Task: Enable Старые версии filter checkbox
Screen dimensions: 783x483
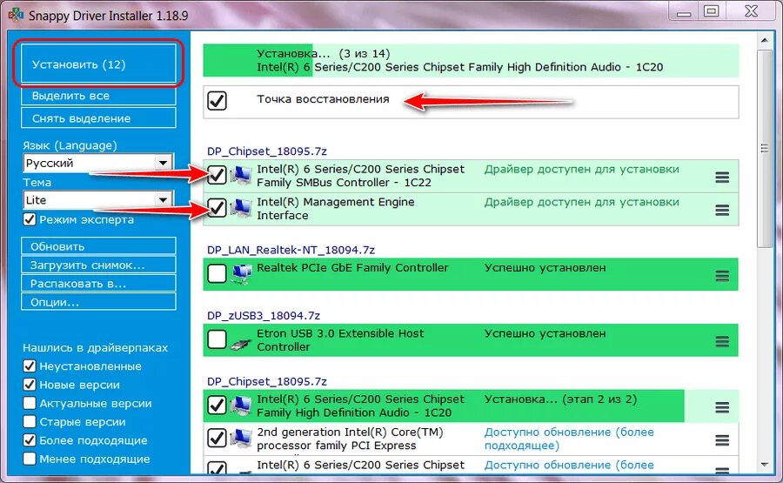Action: 30,421
